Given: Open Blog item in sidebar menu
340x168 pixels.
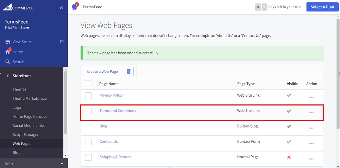Looking at the screenshot, I should pyautogui.click(x=16, y=153).
